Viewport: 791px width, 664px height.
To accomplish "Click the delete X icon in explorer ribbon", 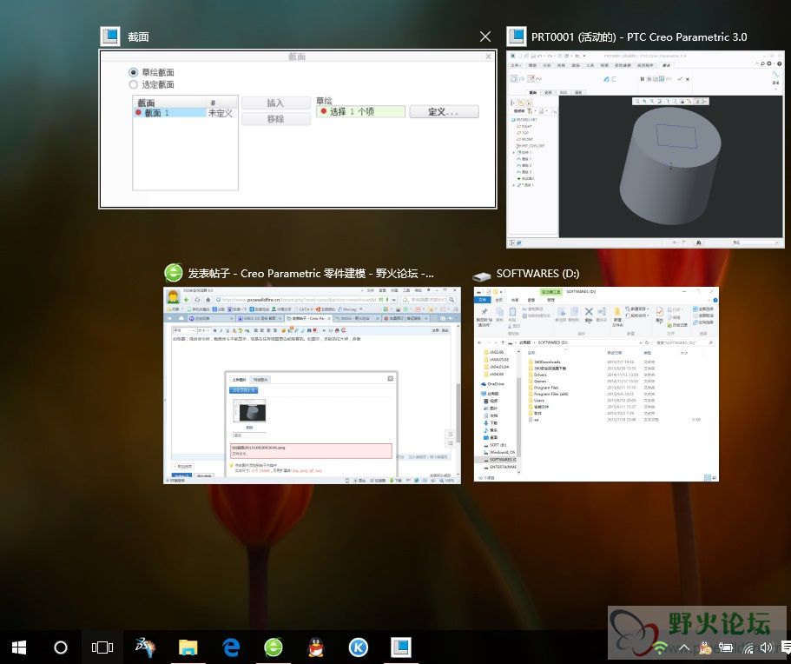I will coord(589,312).
